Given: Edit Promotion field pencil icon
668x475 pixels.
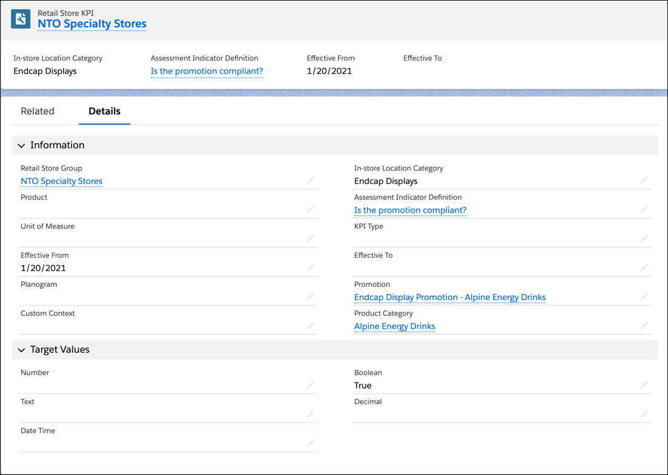Looking at the screenshot, I should click(644, 296).
